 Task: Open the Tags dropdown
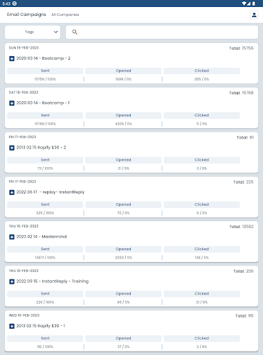click(33, 32)
